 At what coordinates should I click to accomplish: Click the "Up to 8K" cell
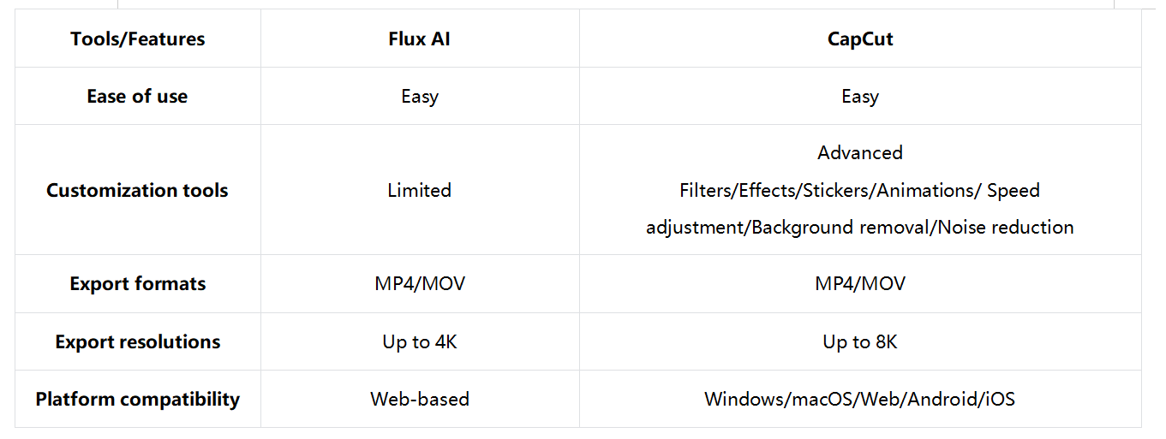(860, 341)
